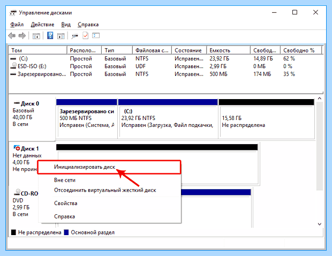The width and height of the screenshot is (332, 256).
Task: Maximize the Управление дисками window
Action: click(x=295, y=12)
